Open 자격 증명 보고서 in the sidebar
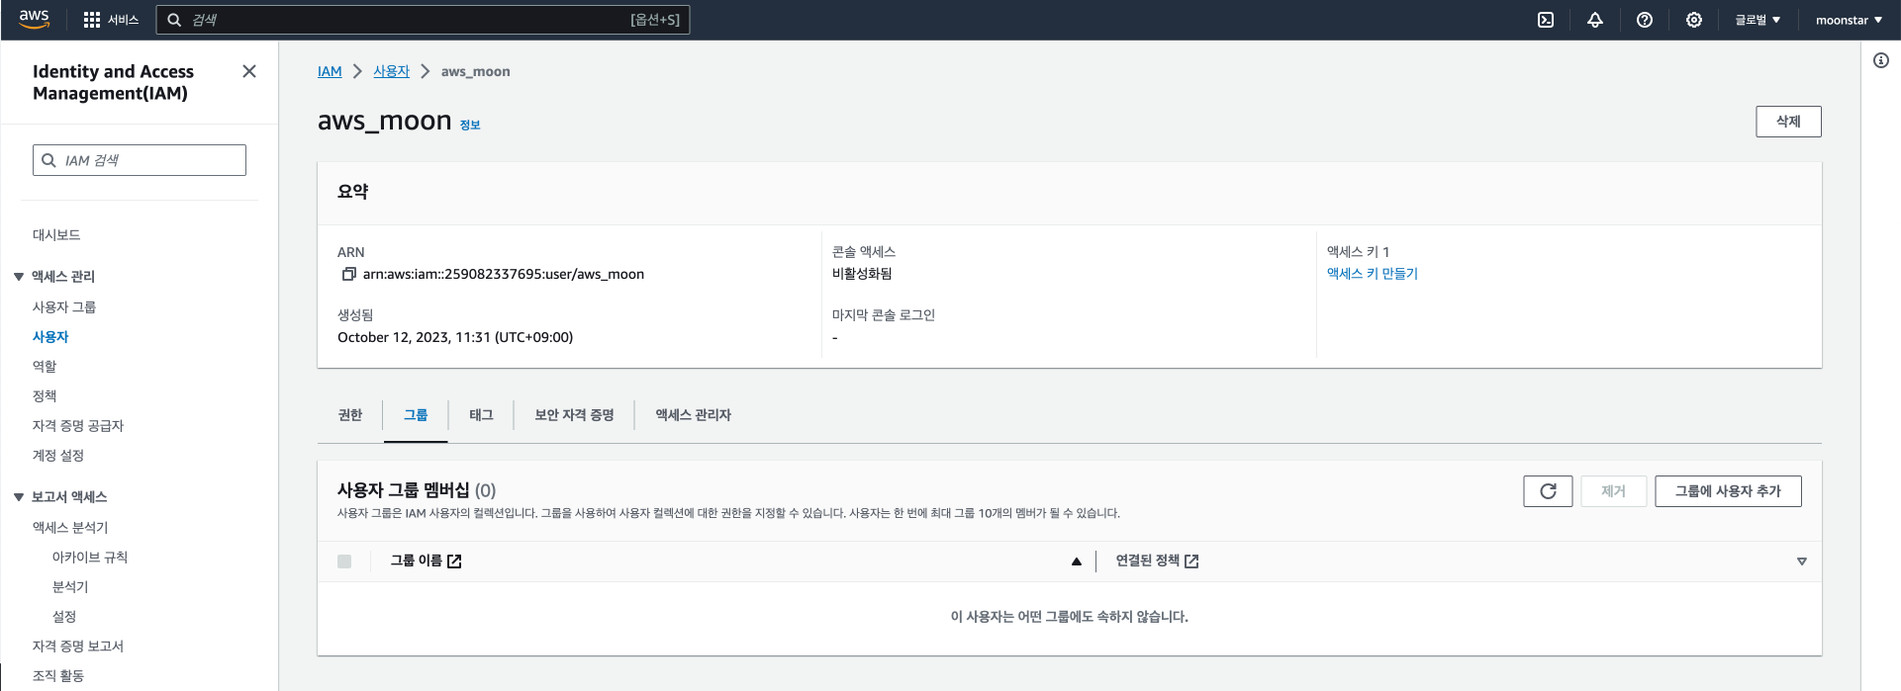 click(78, 647)
